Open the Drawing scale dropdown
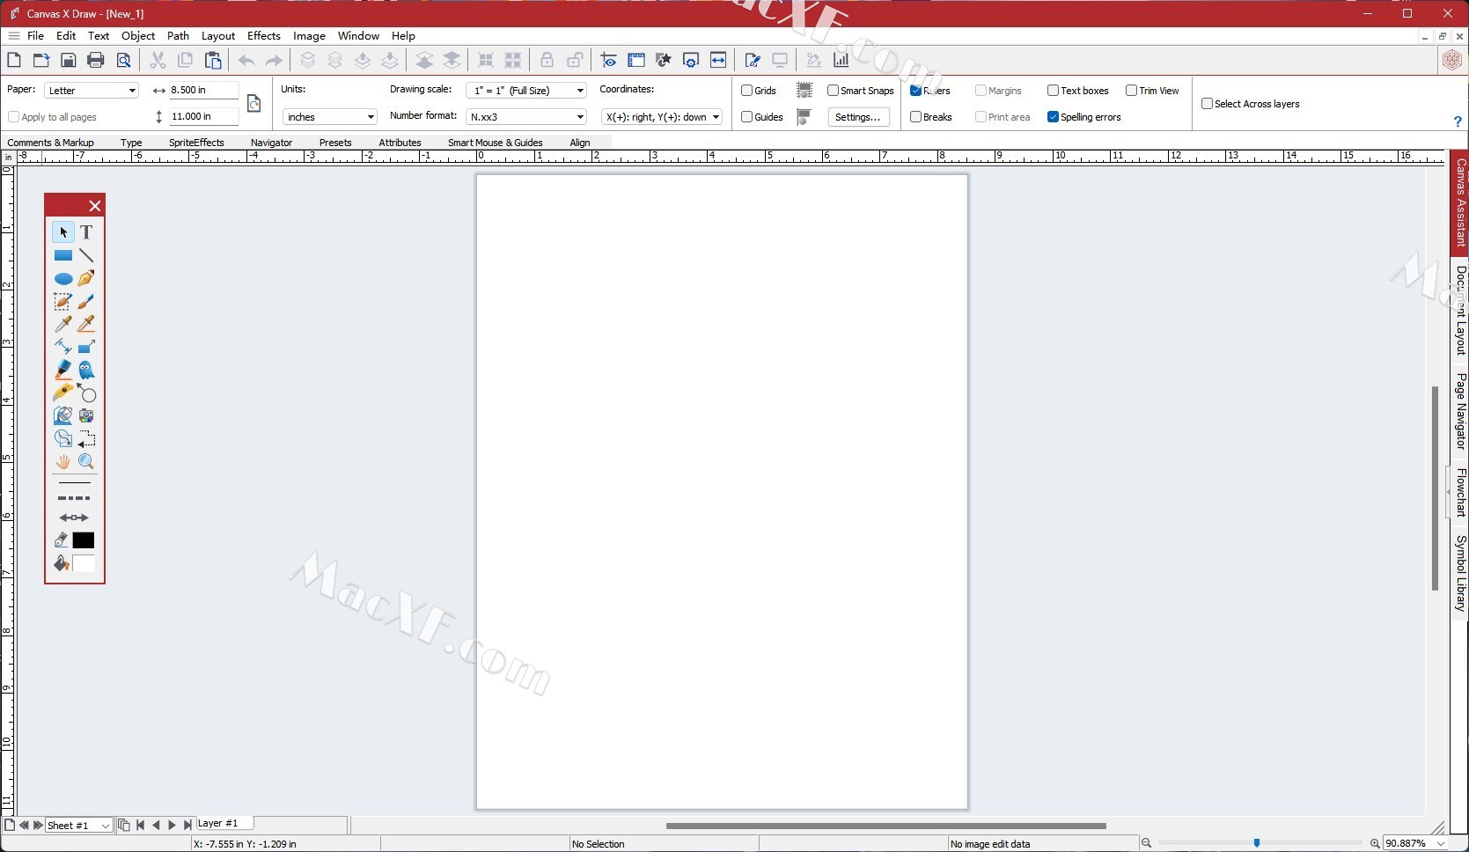The image size is (1469, 852). [525, 91]
